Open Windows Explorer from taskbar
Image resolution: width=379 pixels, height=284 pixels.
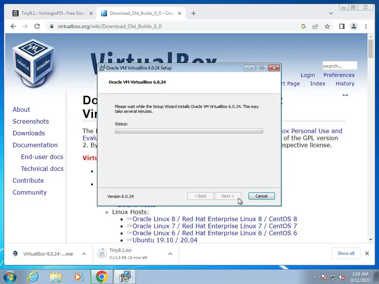(56, 277)
